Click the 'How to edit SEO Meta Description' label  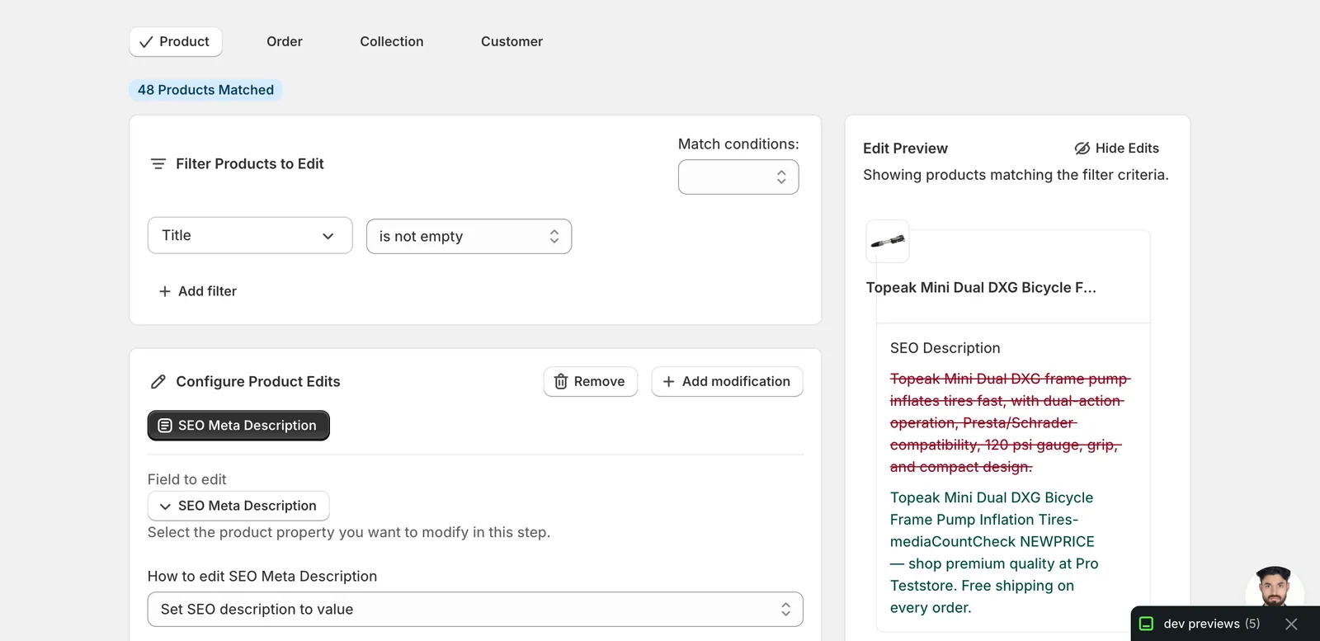point(262,577)
